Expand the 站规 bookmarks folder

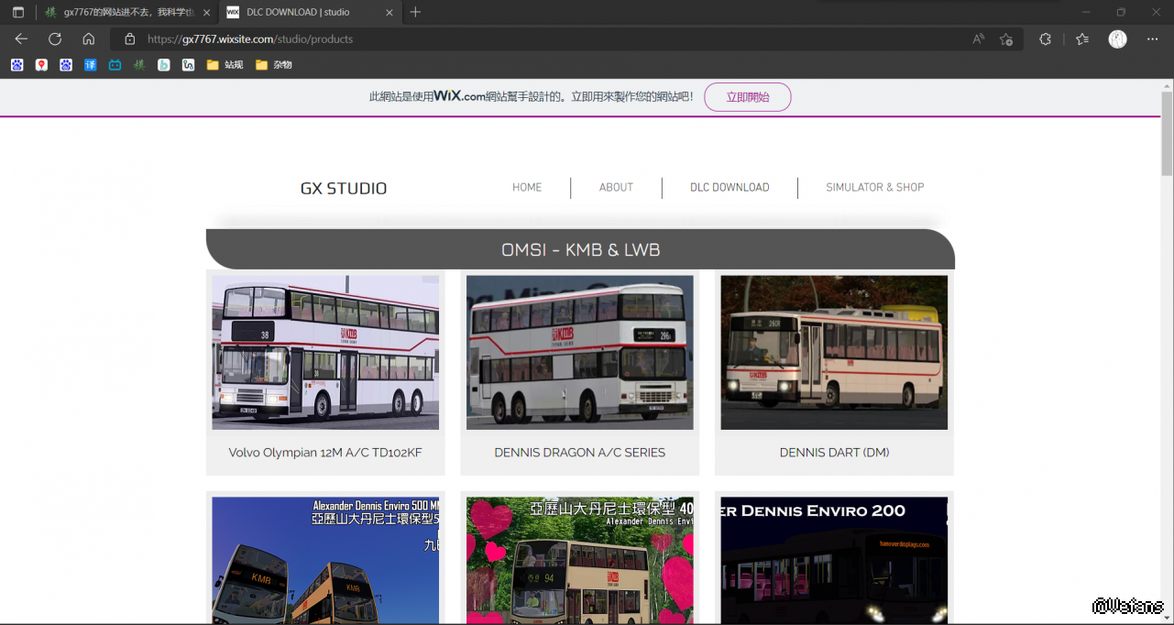(225, 65)
